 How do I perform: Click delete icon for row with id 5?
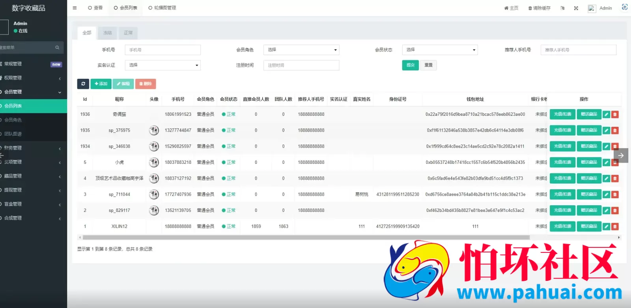click(x=615, y=163)
